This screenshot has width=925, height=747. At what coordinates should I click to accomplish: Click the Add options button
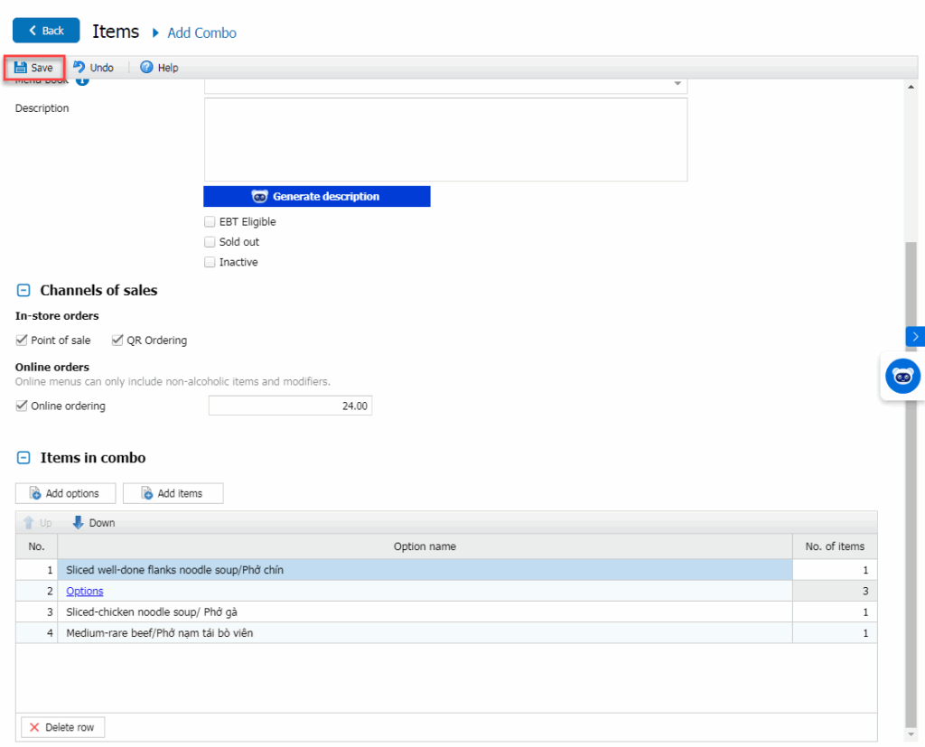(65, 493)
